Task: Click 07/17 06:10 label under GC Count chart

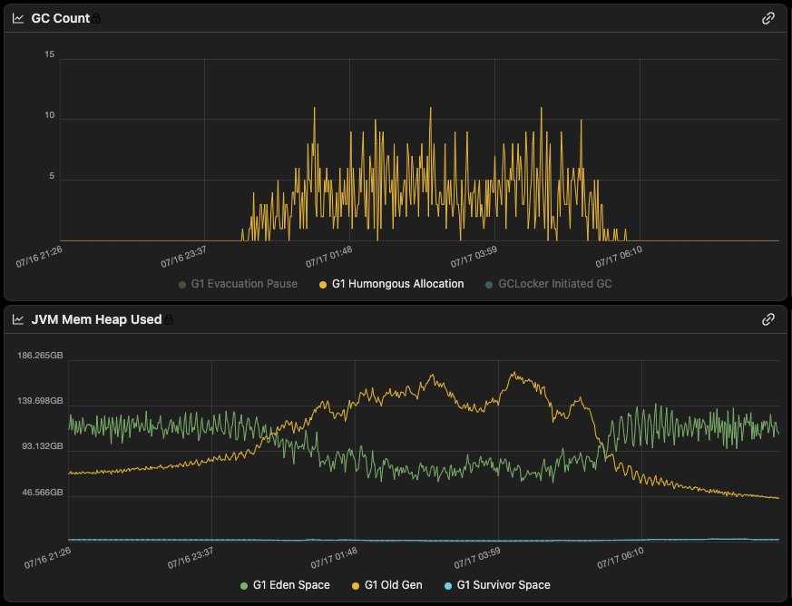Action: tap(619, 257)
